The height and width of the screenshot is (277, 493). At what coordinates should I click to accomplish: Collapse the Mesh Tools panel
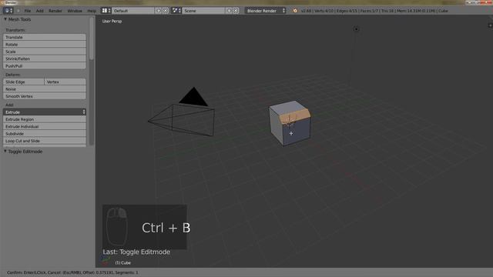pyautogui.click(x=5, y=19)
